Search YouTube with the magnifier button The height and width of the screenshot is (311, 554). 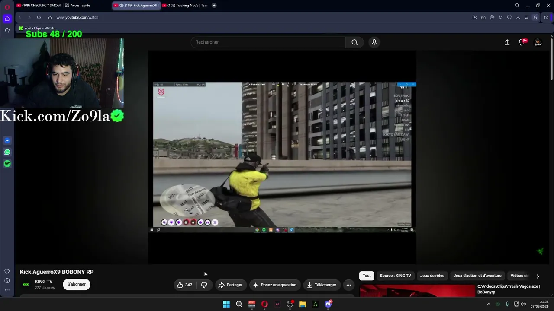point(354,42)
